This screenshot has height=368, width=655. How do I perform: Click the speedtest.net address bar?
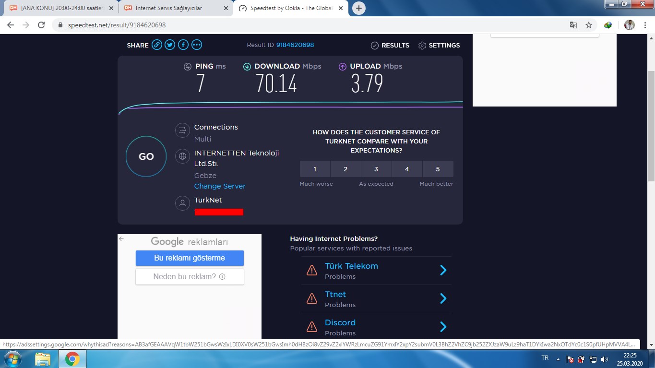point(307,25)
